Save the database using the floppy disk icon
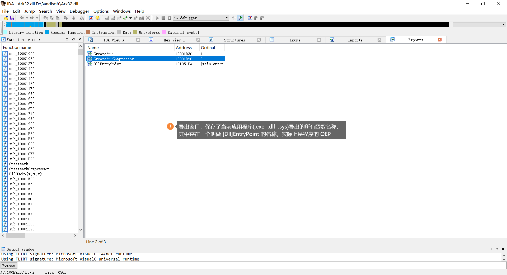Image resolution: width=507 pixels, height=275 pixels. pyautogui.click(x=12, y=18)
